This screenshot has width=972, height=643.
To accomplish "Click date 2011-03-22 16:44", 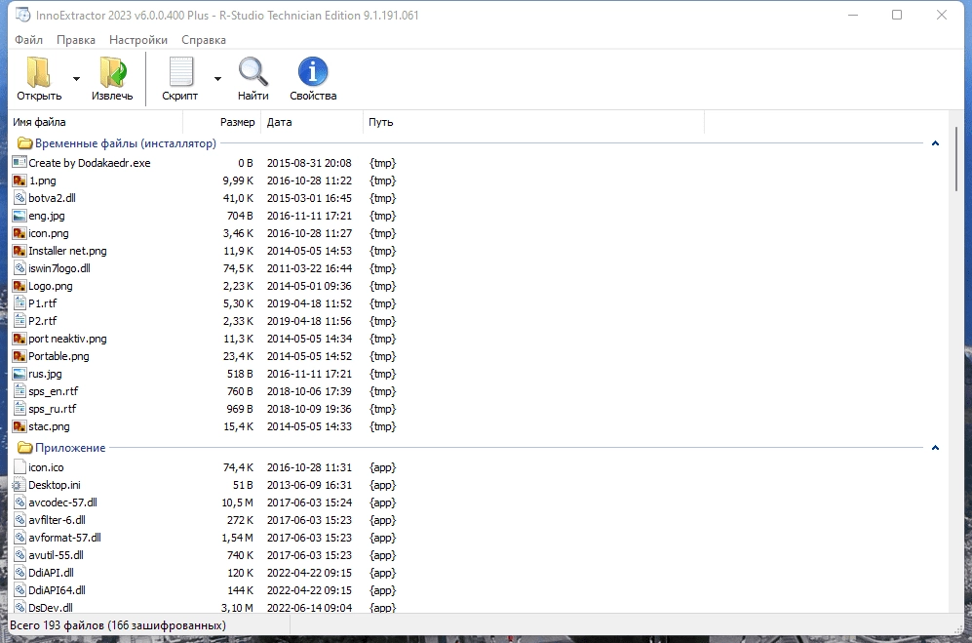I will pyautogui.click(x=309, y=268).
